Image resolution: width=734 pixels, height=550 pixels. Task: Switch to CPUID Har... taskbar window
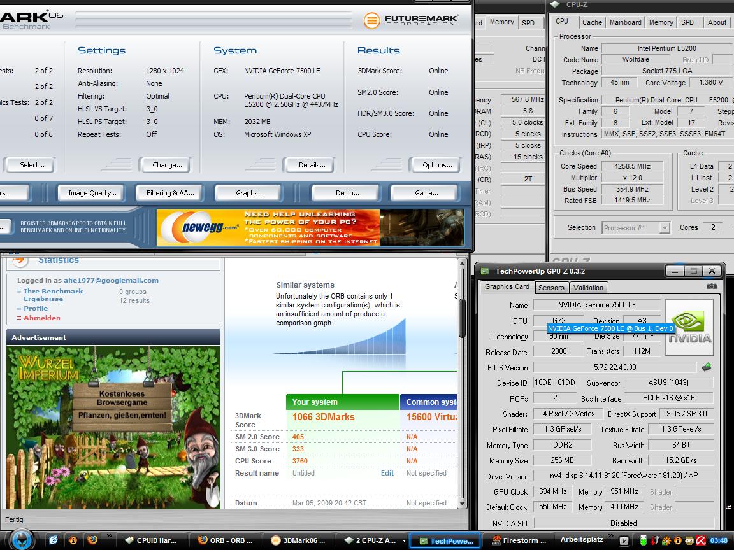tap(152, 540)
